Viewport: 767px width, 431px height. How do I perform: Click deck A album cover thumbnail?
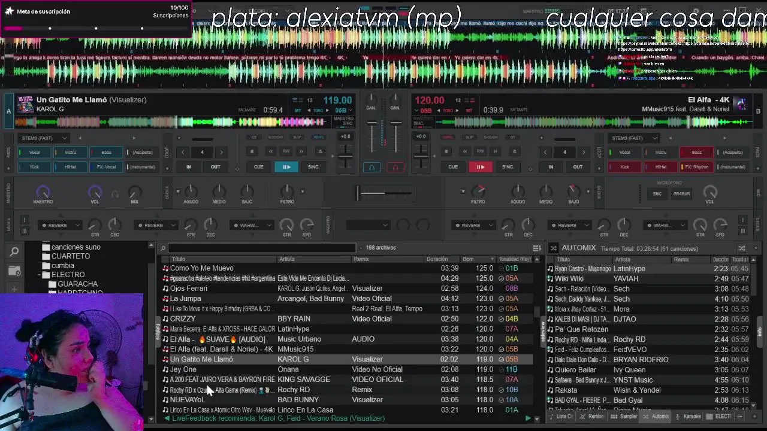[25, 104]
